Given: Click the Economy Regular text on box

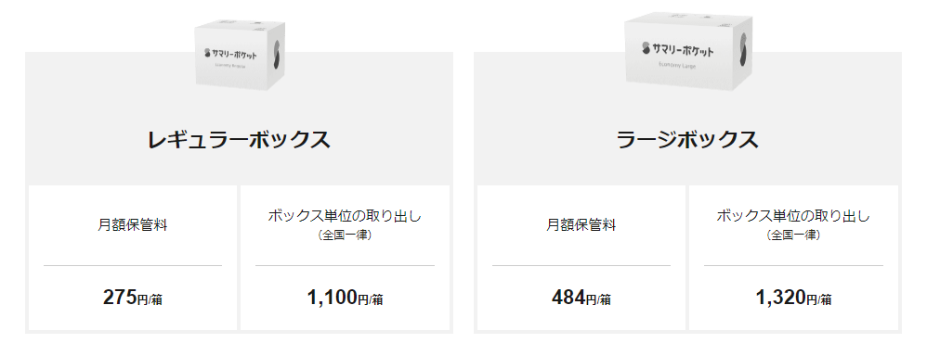Looking at the screenshot, I should click(x=229, y=66).
